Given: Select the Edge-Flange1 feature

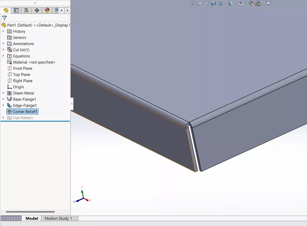Looking at the screenshot, I should [x=22, y=105].
